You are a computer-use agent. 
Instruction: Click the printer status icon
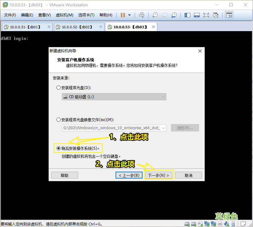(x=220, y=224)
